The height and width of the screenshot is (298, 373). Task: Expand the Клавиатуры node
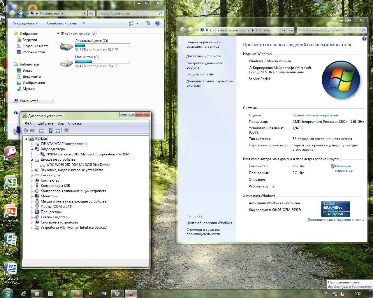32,175
